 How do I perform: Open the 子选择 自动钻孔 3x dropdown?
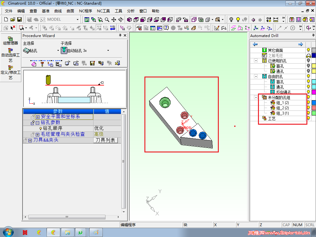click(x=108, y=50)
